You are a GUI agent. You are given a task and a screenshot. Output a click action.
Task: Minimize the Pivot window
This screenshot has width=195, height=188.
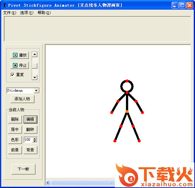click(175, 5)
